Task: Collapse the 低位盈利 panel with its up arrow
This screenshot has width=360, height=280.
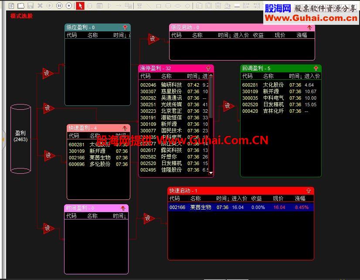Action: pyautogui.click(x=125, y=27)
